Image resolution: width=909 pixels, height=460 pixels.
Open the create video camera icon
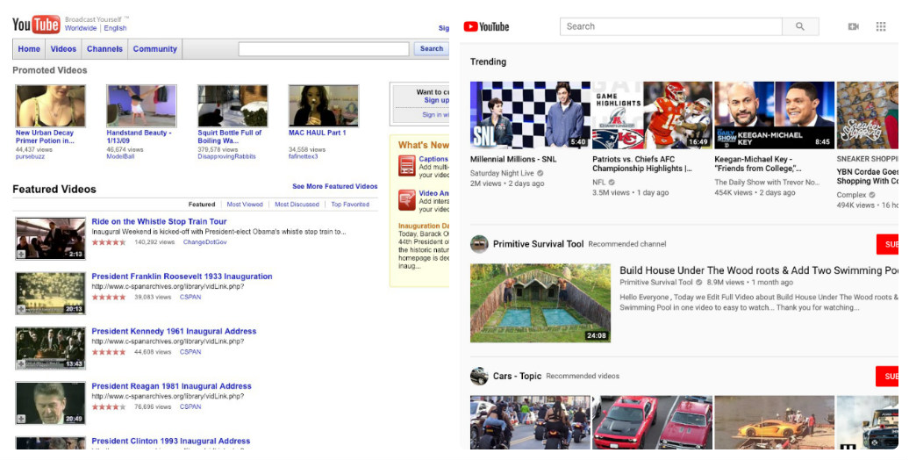point(854,26)
